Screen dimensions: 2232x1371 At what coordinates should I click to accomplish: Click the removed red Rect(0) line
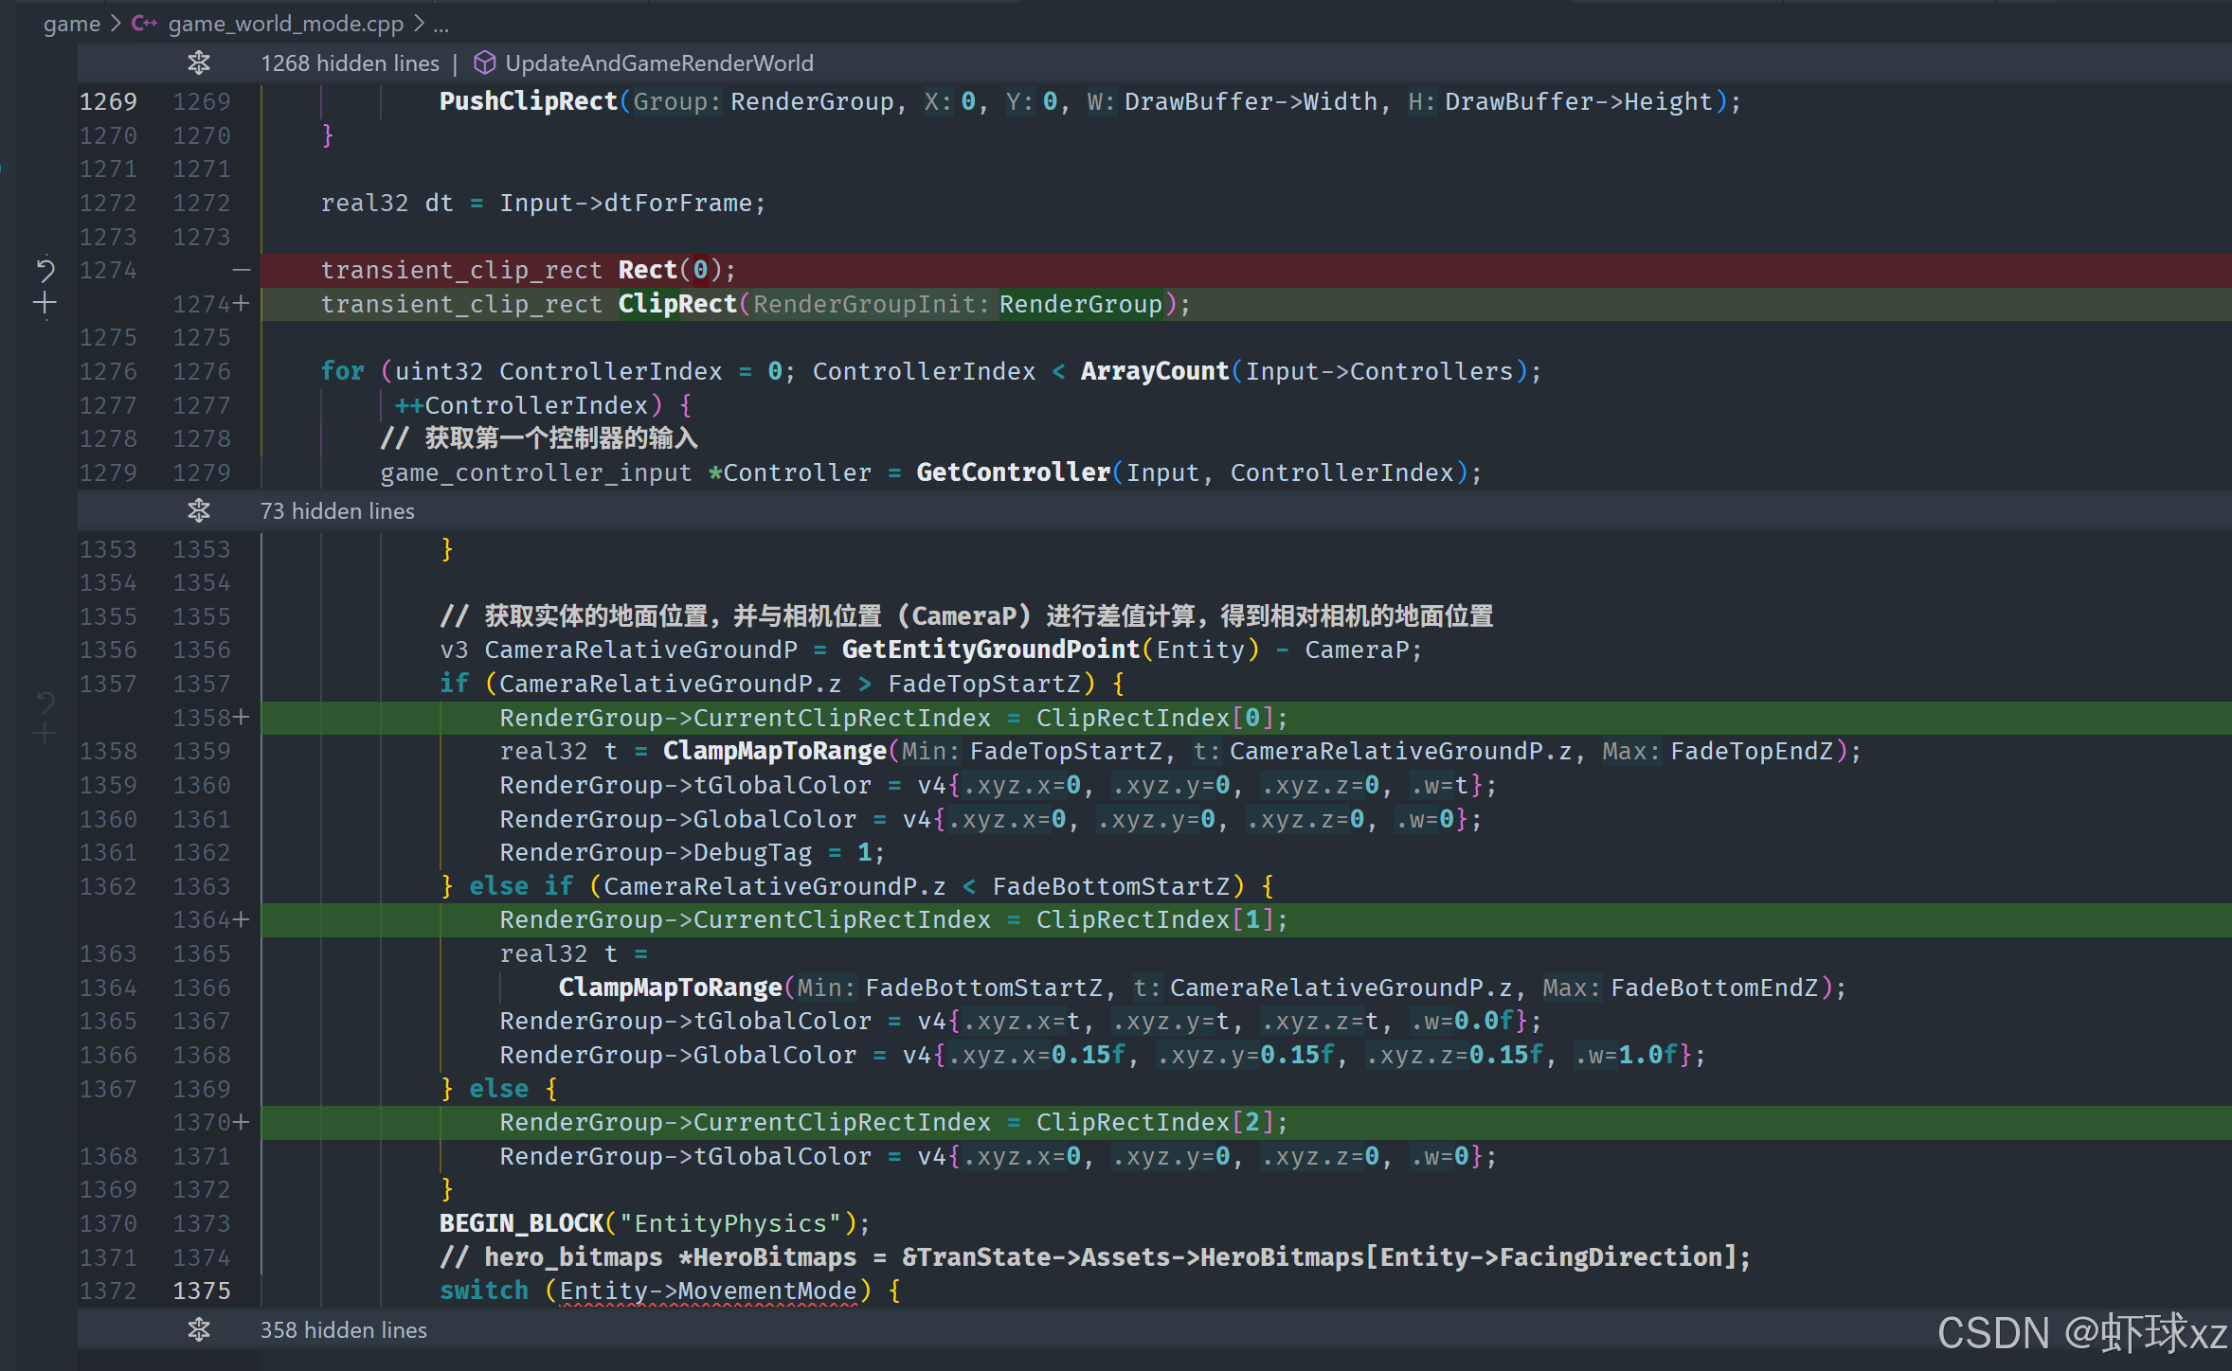point(528,271)
